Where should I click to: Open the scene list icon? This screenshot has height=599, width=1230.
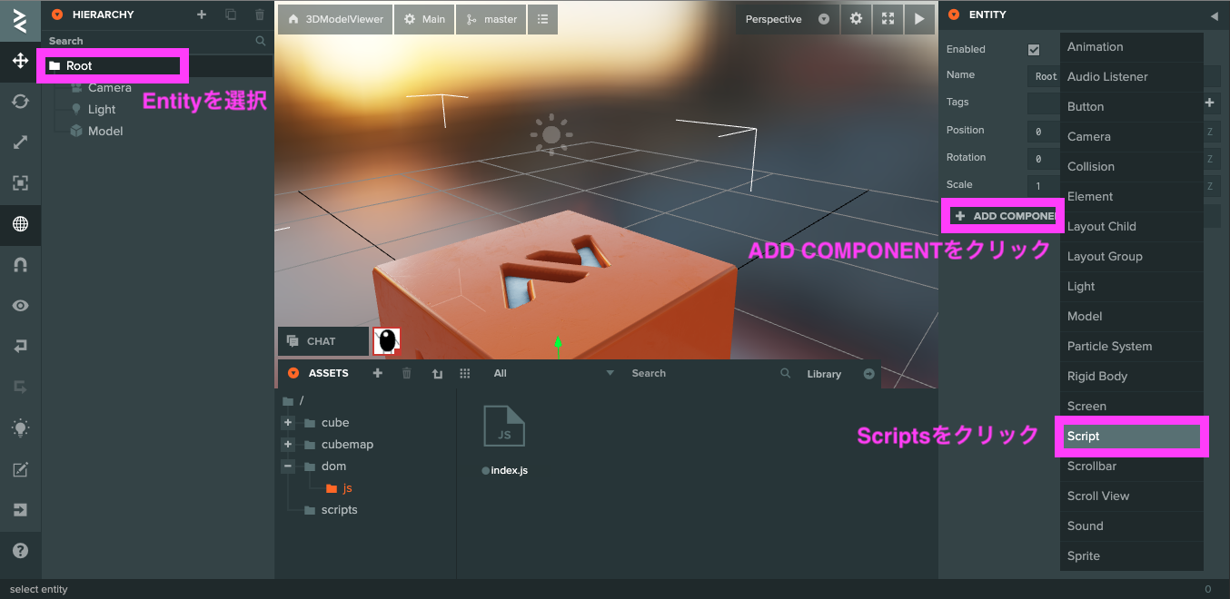[542, 19]
